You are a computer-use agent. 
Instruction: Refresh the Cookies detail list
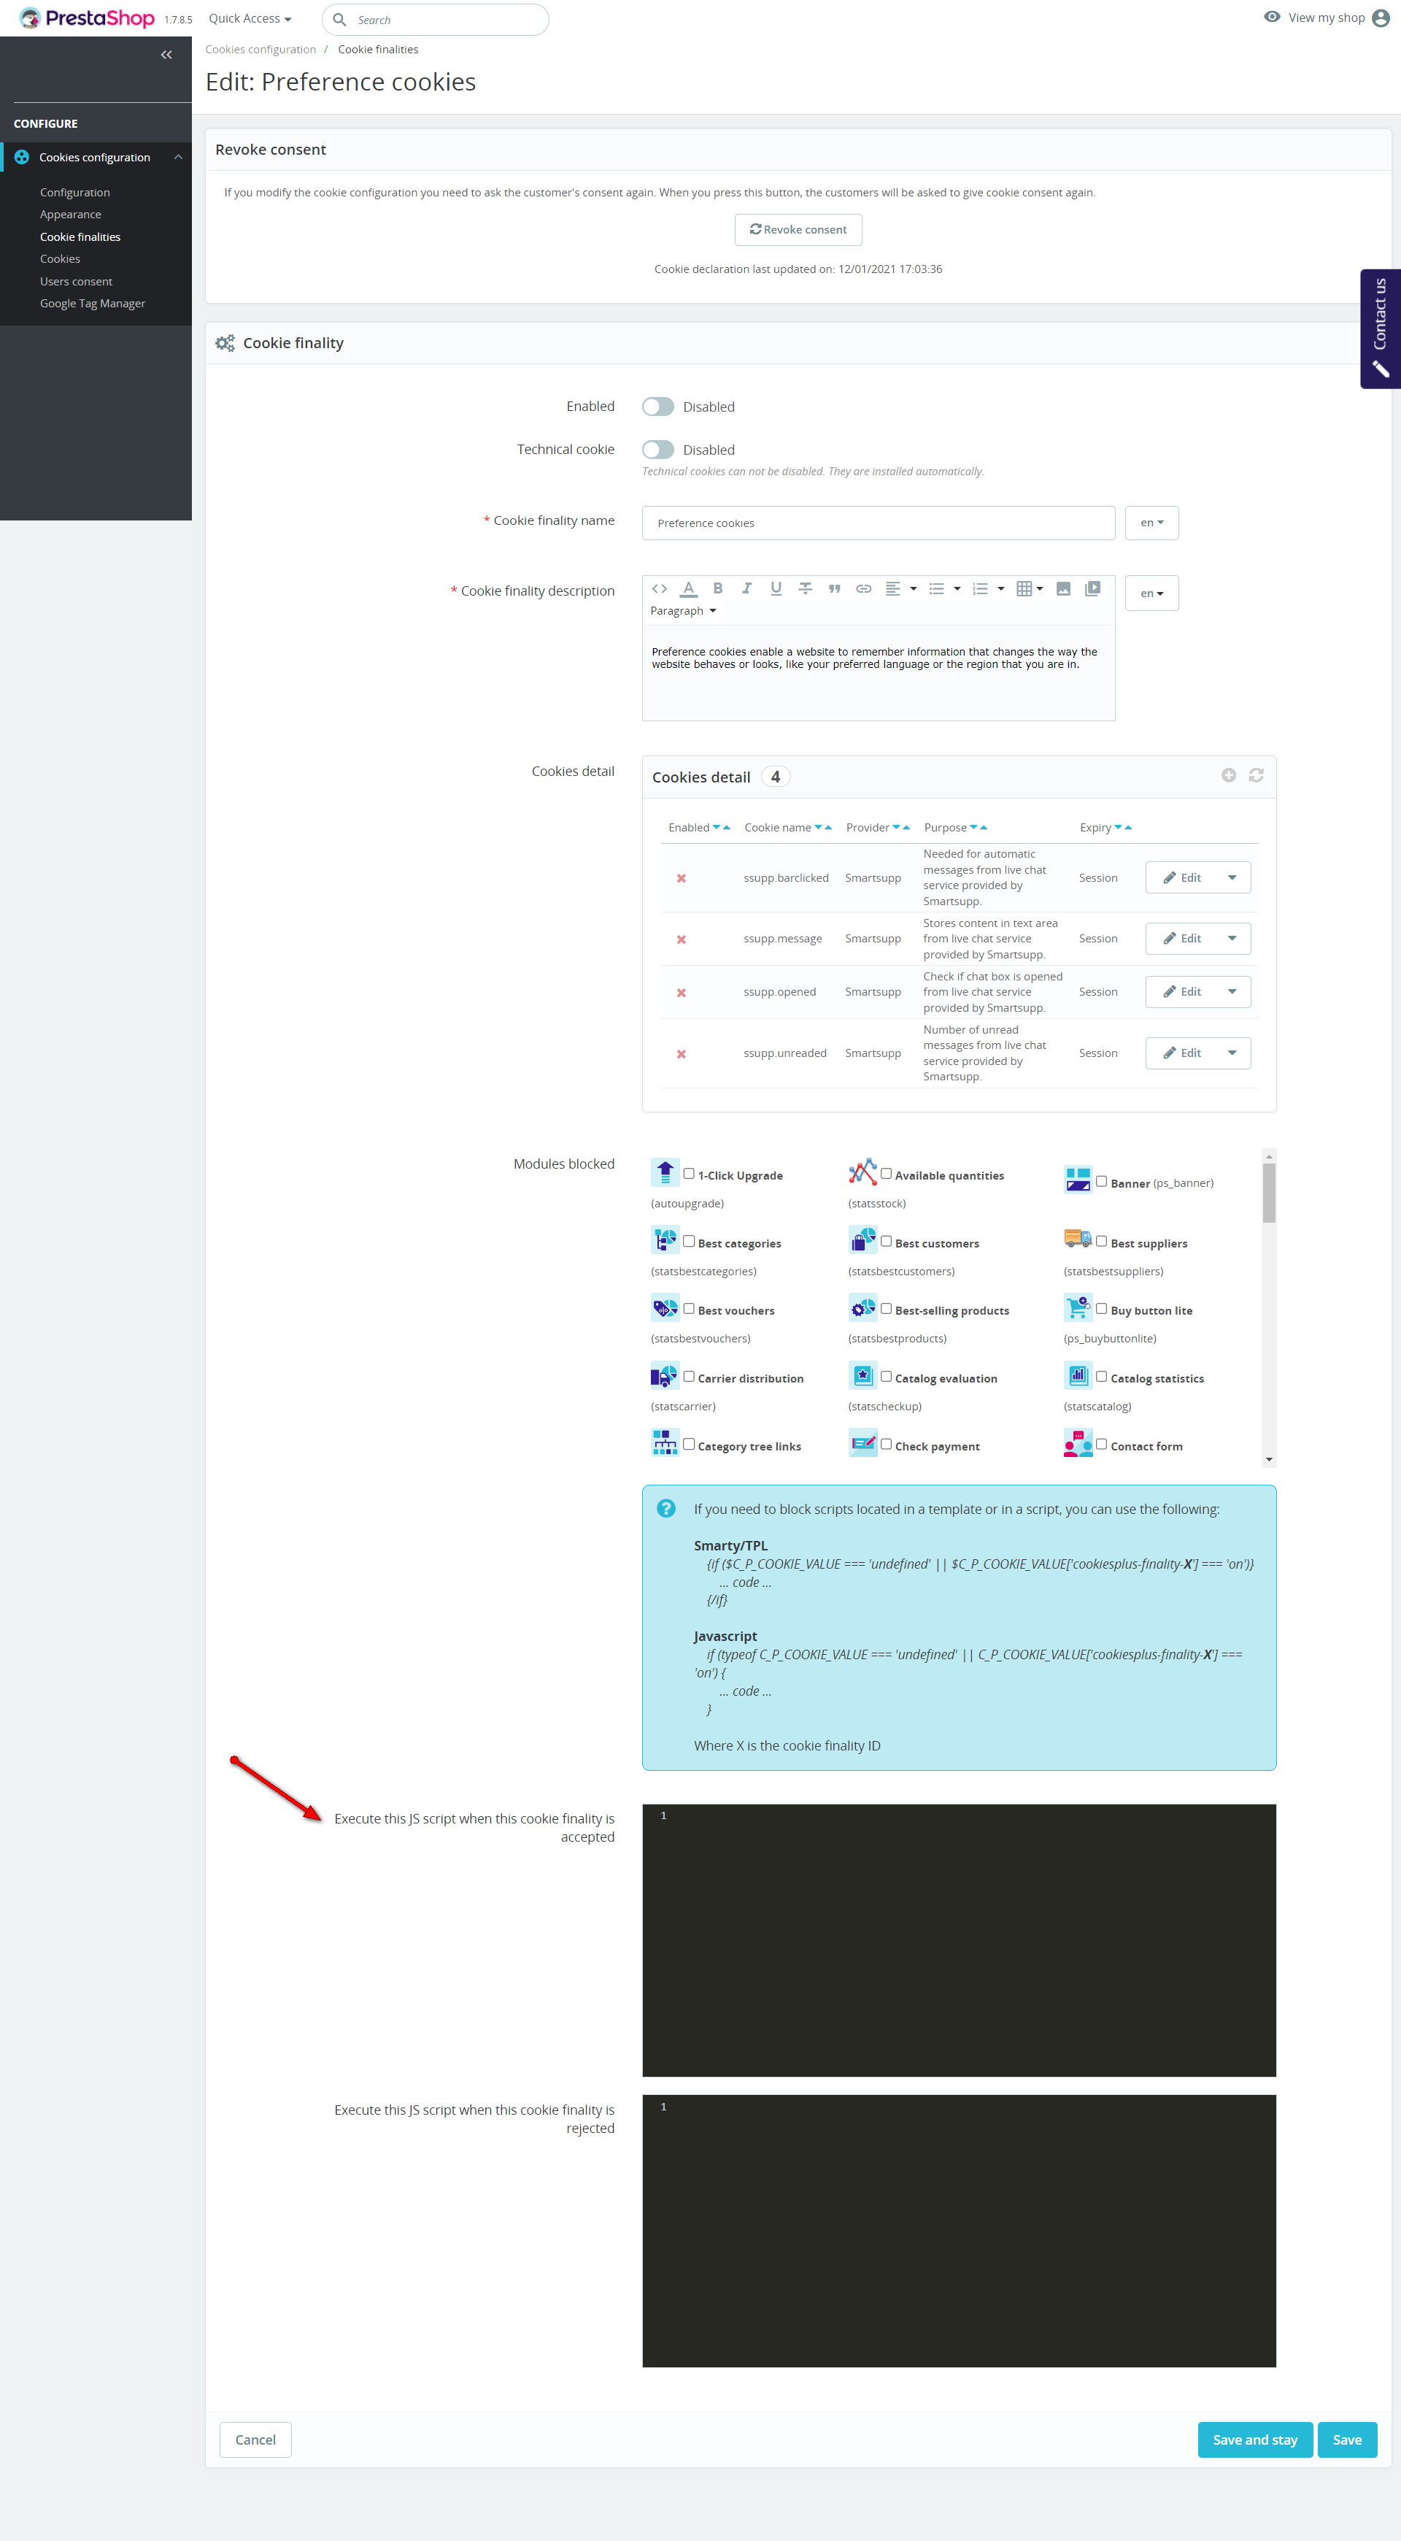[1255, 775]
